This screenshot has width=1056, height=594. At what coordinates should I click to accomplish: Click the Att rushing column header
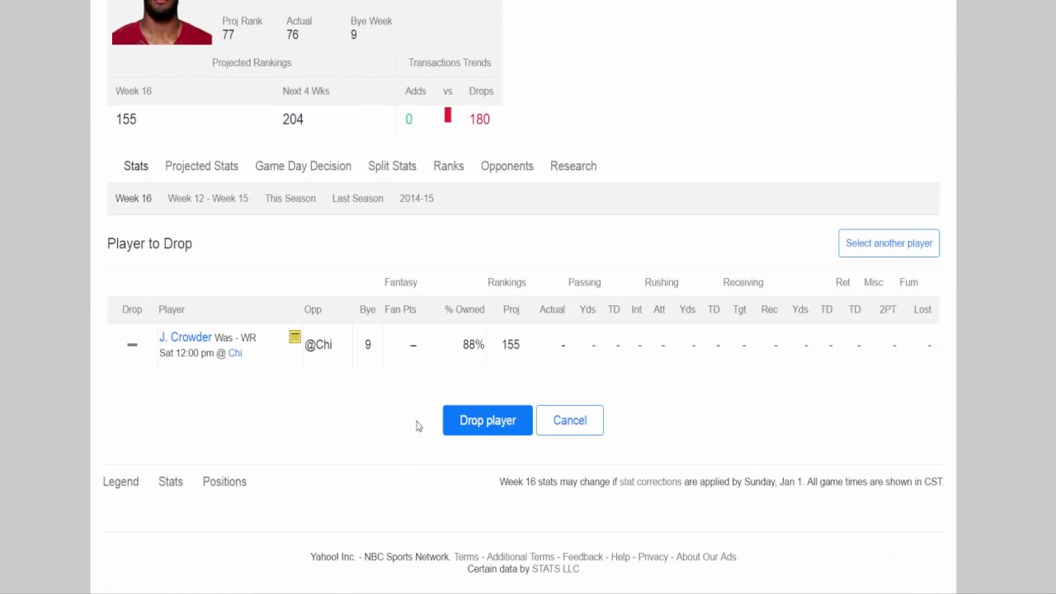pyautogui.click(x=659, y=309)
